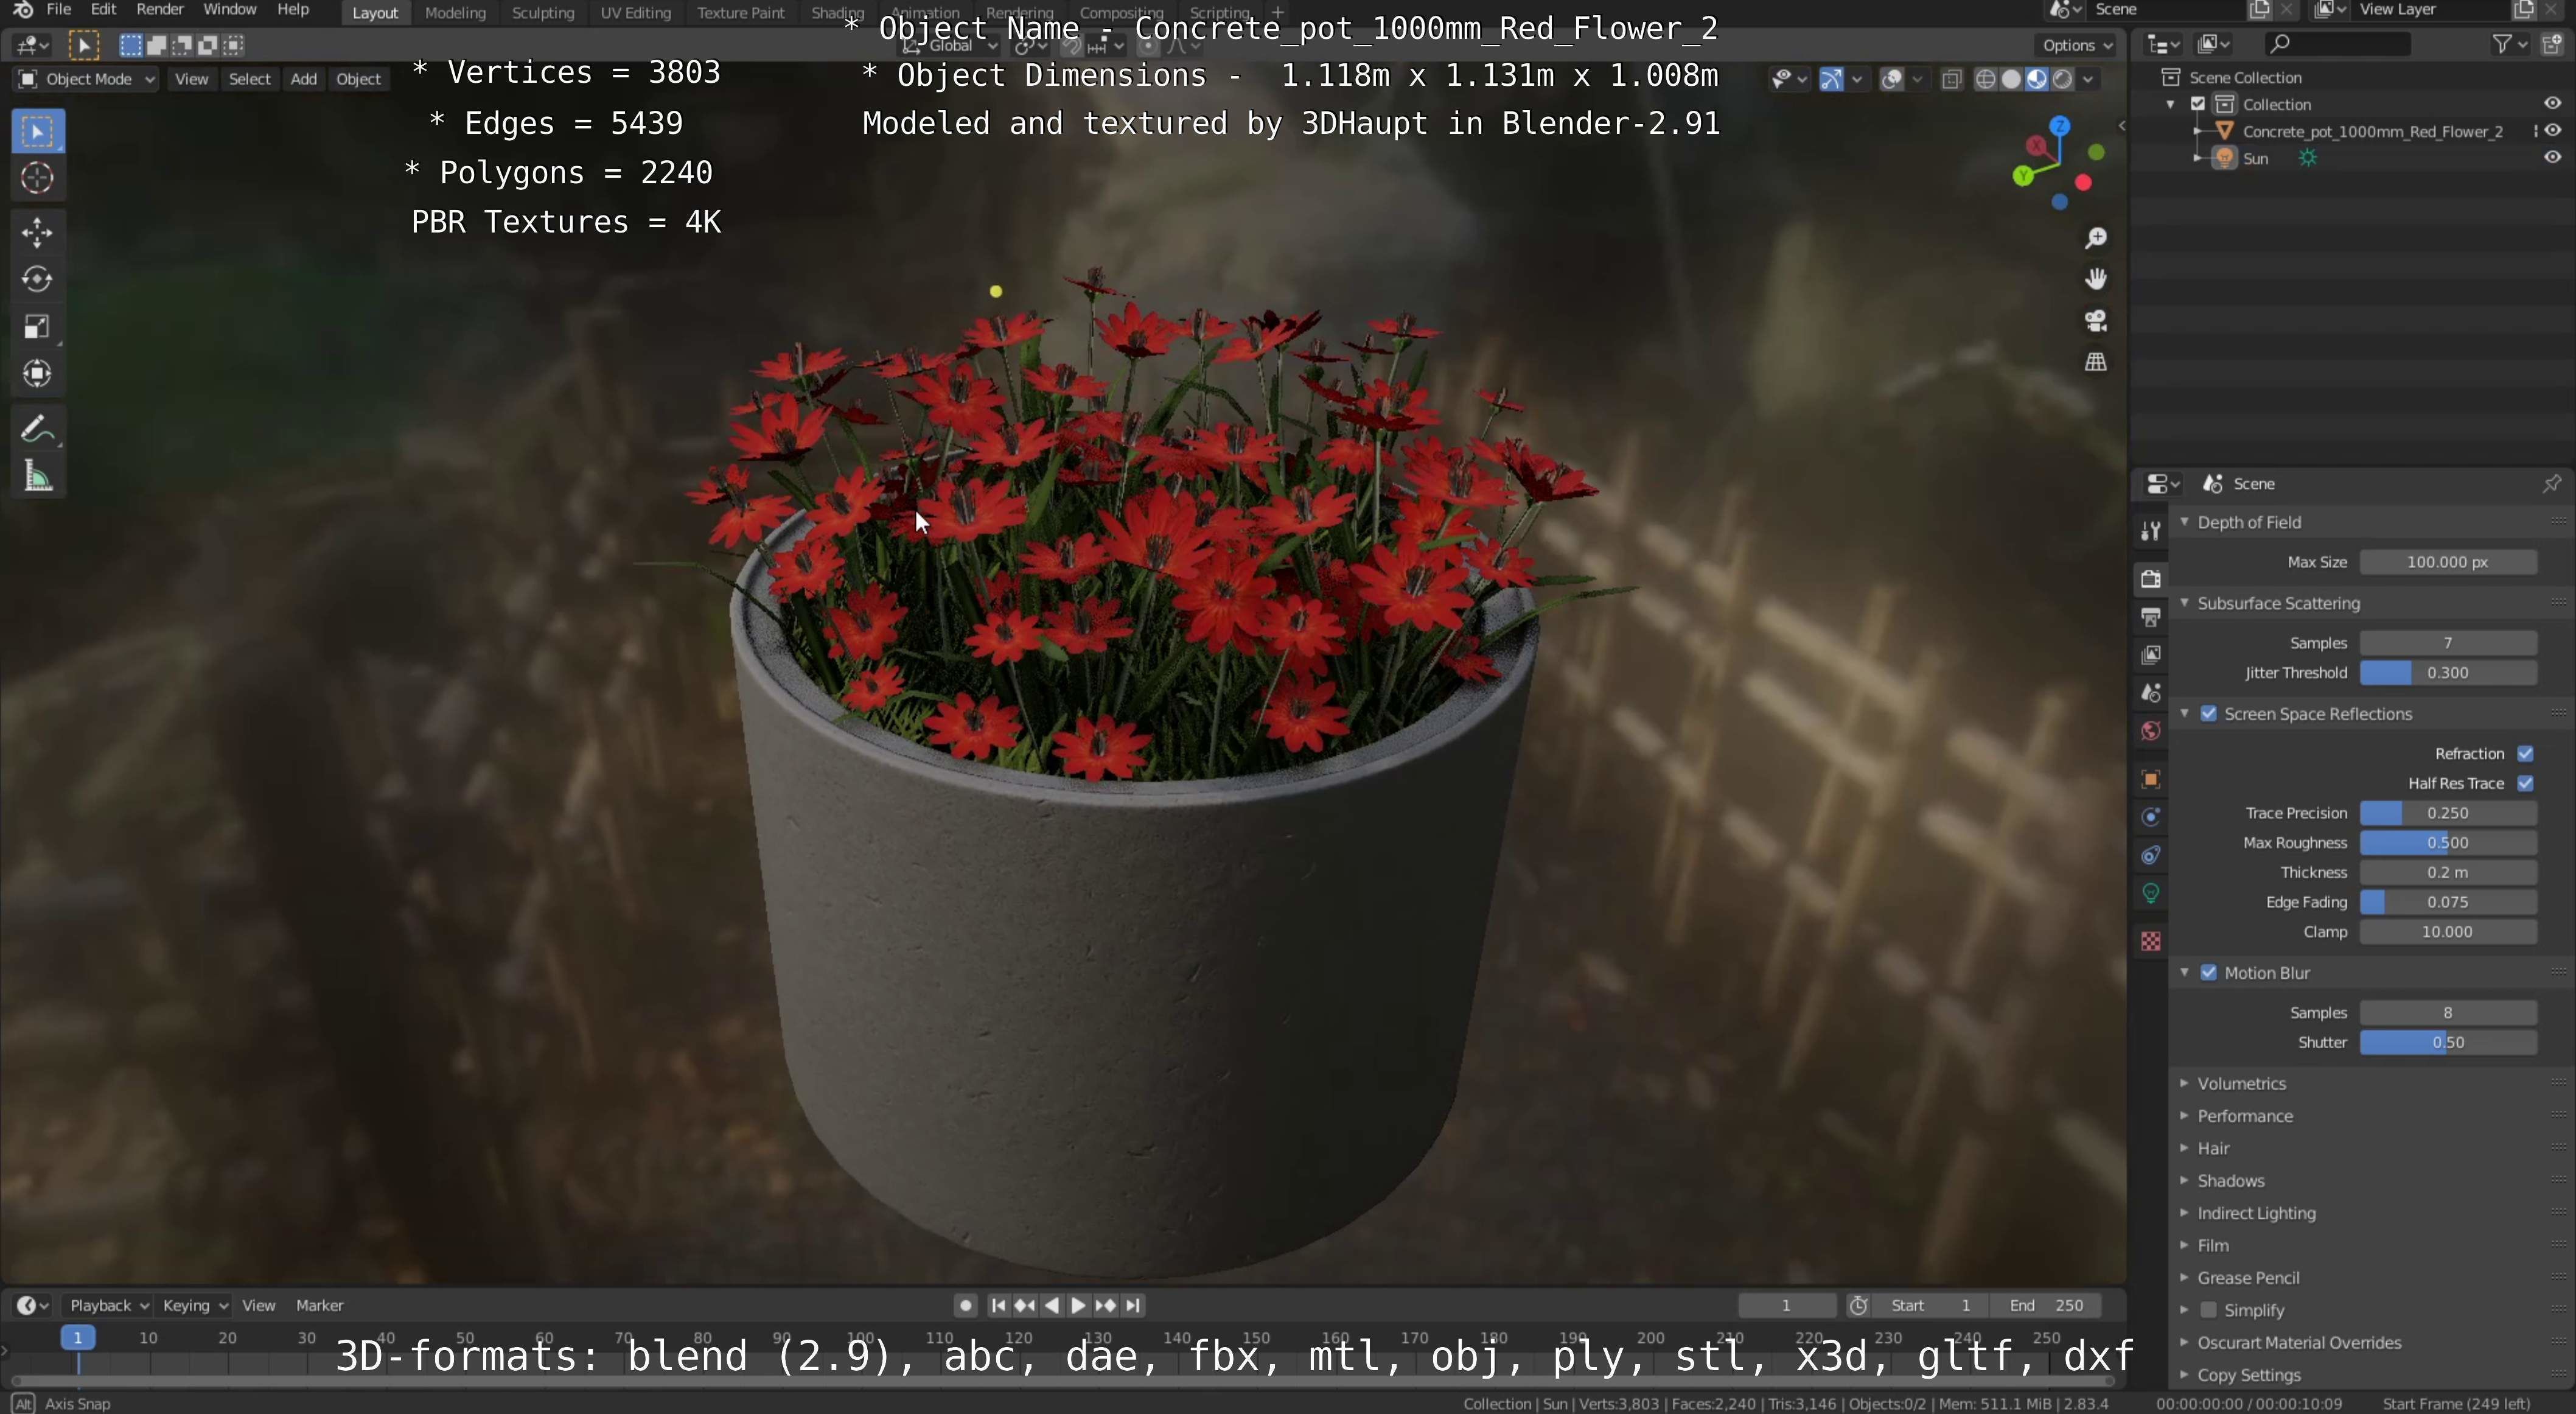Click the viewport Select menu button

tap(250, 79)
